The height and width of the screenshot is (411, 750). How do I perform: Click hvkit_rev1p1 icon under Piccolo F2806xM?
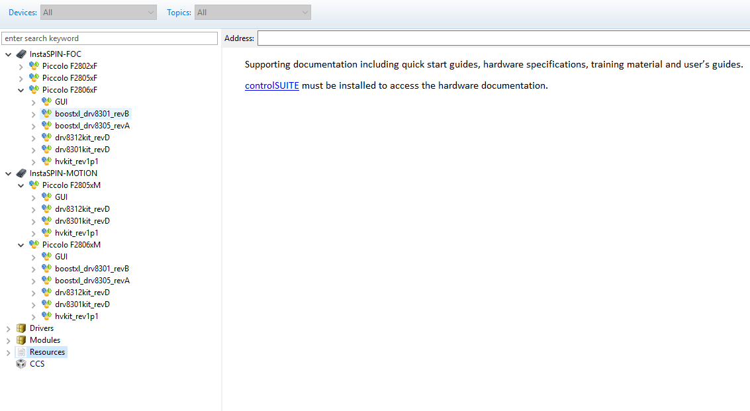click(46, 316)
